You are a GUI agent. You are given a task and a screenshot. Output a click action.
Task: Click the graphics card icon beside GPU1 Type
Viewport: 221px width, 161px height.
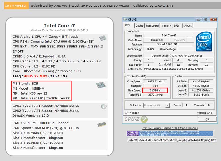104,107
